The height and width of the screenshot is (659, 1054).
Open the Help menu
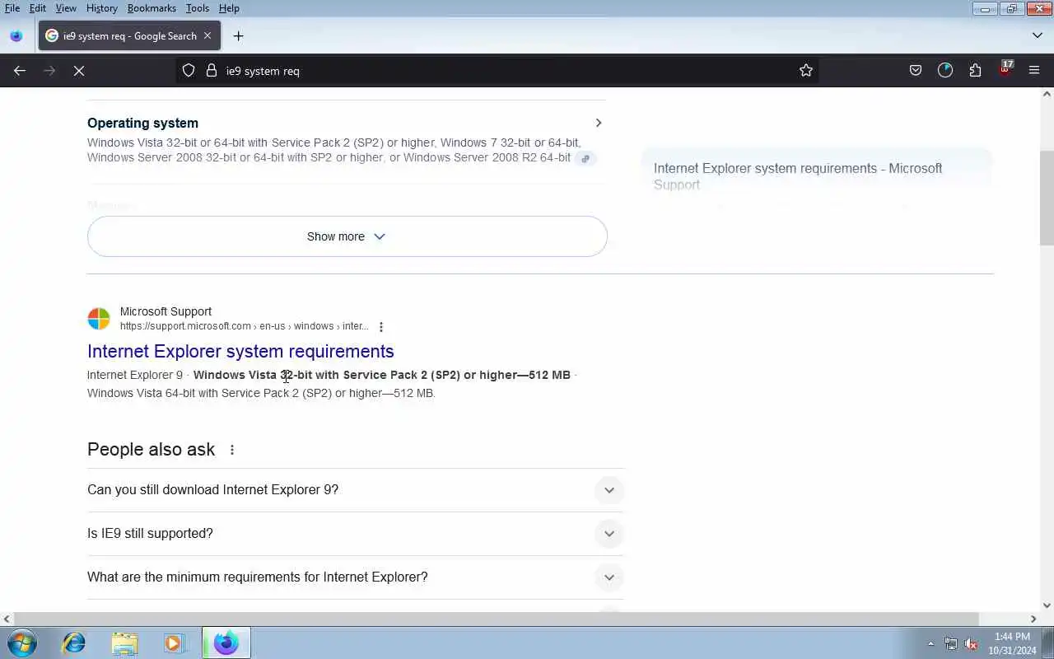click(229, 8)
